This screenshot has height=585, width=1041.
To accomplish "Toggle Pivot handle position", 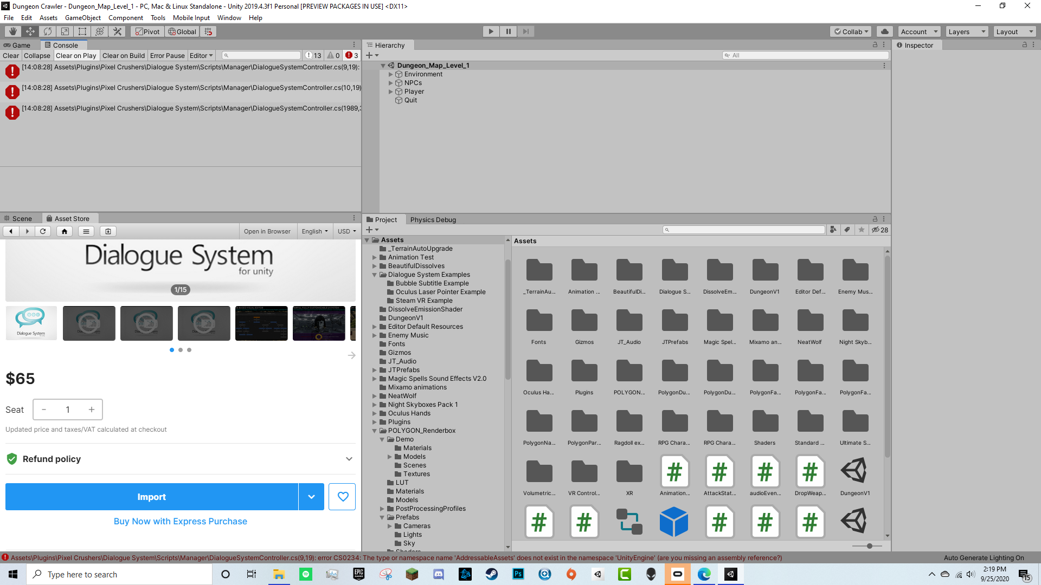I will click(147, 31).
